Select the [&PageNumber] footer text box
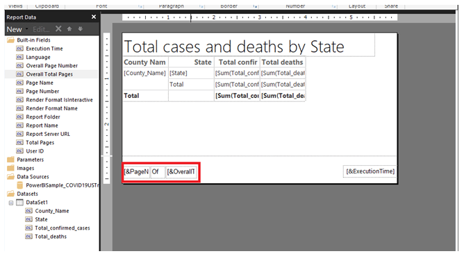Image resolution: width=464 pixels, height=256 pixels. point(136,172)
